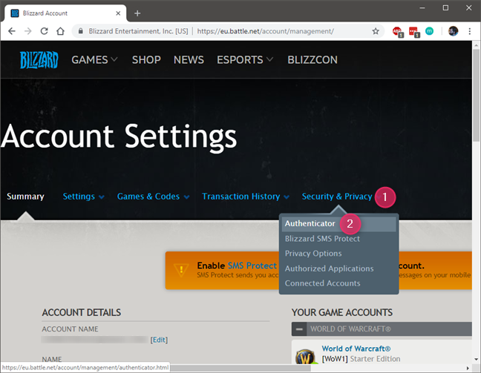Go back with browser back arrow

point(12,31)
